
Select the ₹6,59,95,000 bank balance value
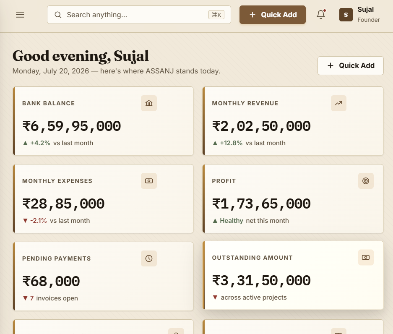72,126
